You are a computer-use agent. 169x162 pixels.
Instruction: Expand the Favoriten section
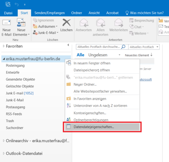point(4,46)
